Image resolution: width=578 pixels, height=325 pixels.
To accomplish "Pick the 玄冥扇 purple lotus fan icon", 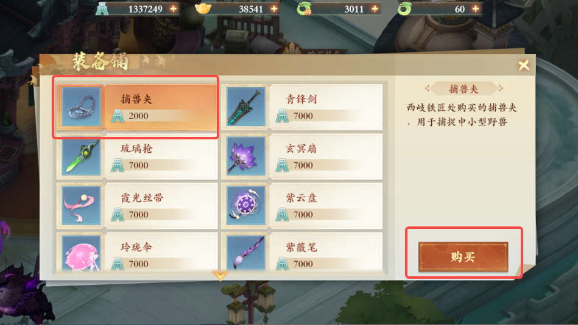I will click(246, 156).
